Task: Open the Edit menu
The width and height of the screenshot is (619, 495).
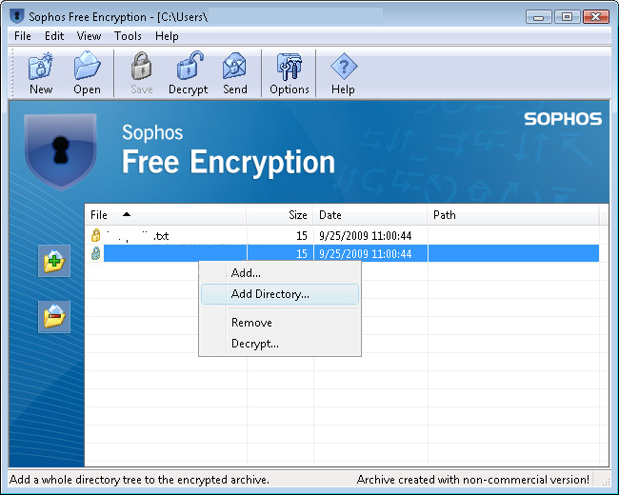Action: [x=54, y=36]
